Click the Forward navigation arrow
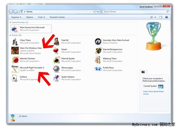 pyautogui.click(x=16, y=12)
